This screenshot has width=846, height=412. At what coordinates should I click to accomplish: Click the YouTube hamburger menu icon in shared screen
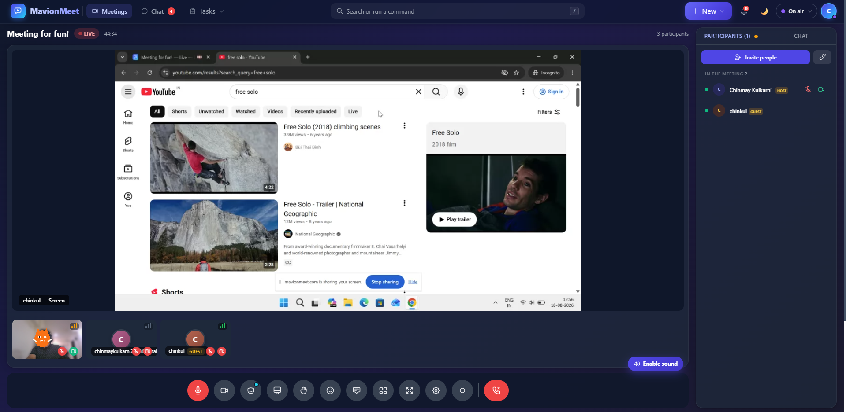click(128, 92)
